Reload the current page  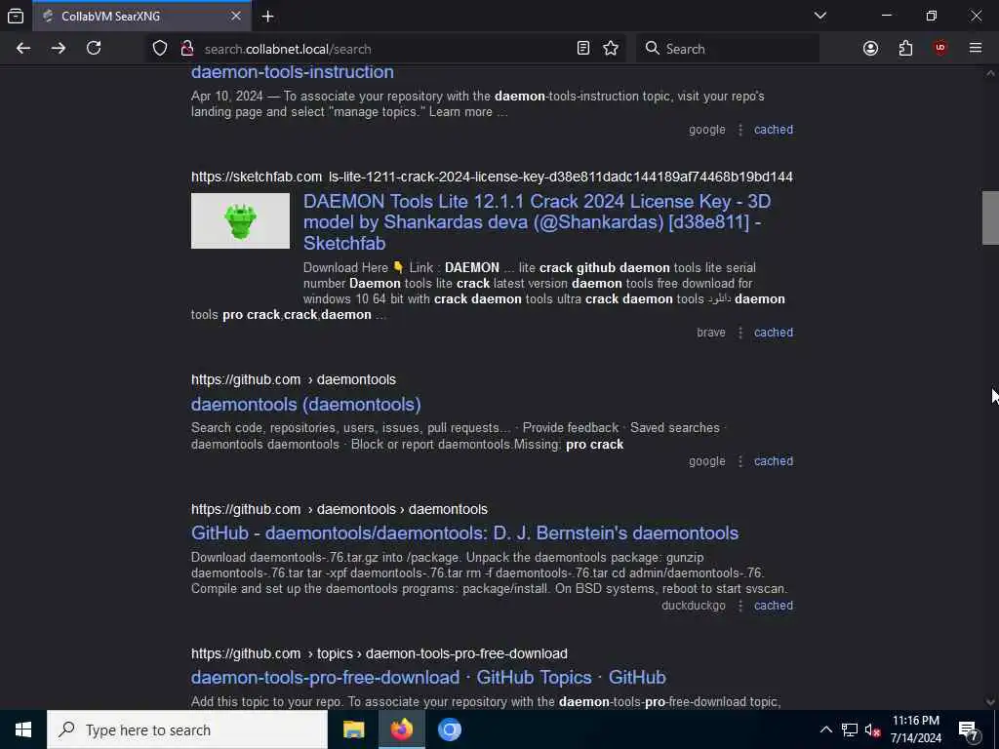tap(94, 49)
